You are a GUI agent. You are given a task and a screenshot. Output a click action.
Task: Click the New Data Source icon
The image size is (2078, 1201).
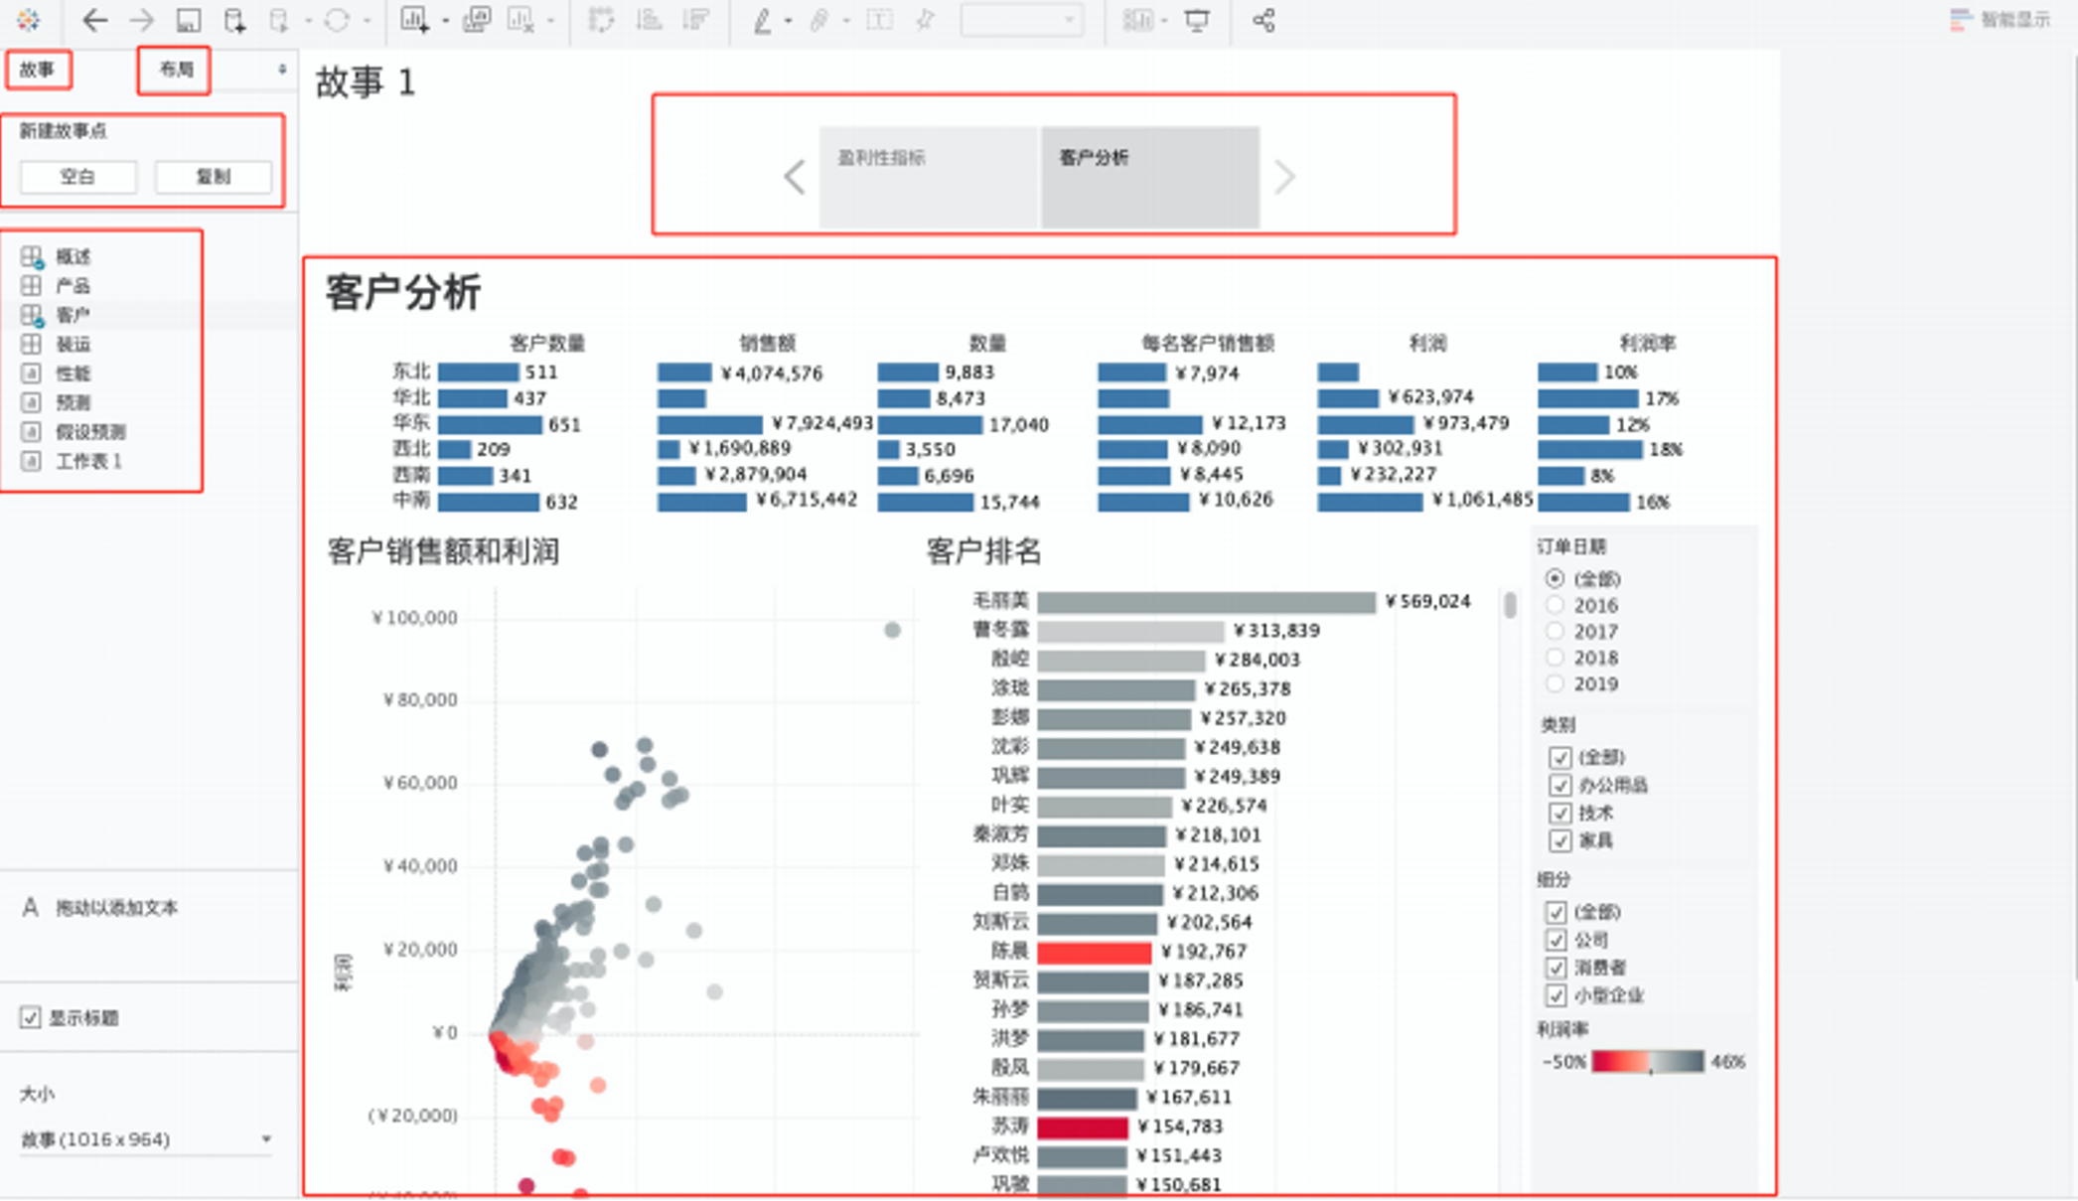pyautogui.click(x=233, y=21)
